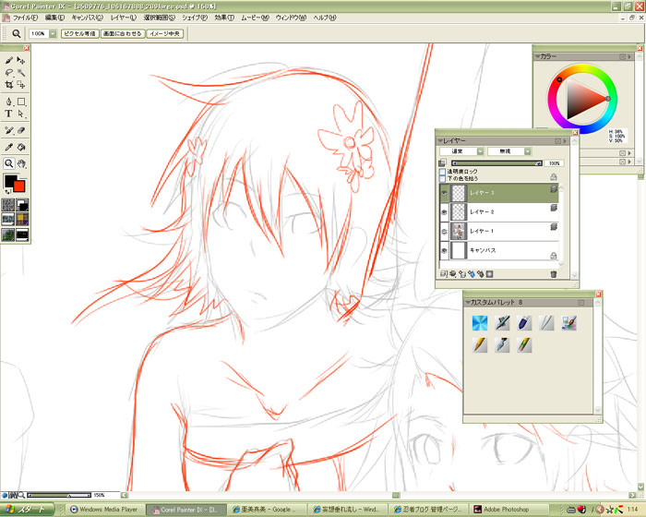Choose the blue marker brush in custom palette

524,323
